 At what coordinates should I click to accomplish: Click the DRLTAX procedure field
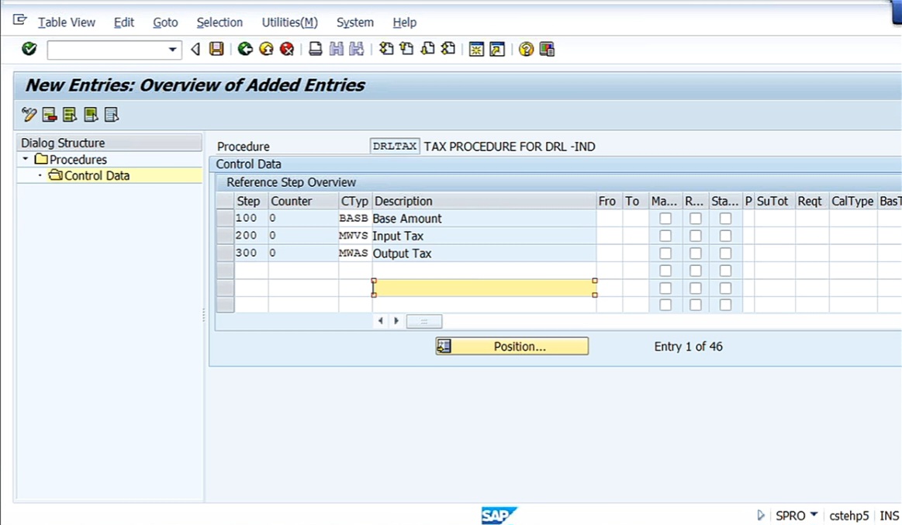point(395,146)
